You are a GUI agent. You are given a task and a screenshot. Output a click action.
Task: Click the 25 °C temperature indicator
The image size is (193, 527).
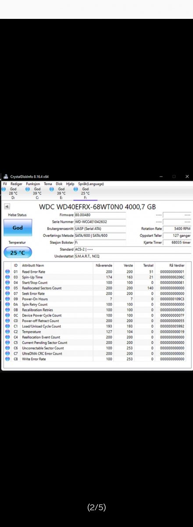(x=18, y=253)
